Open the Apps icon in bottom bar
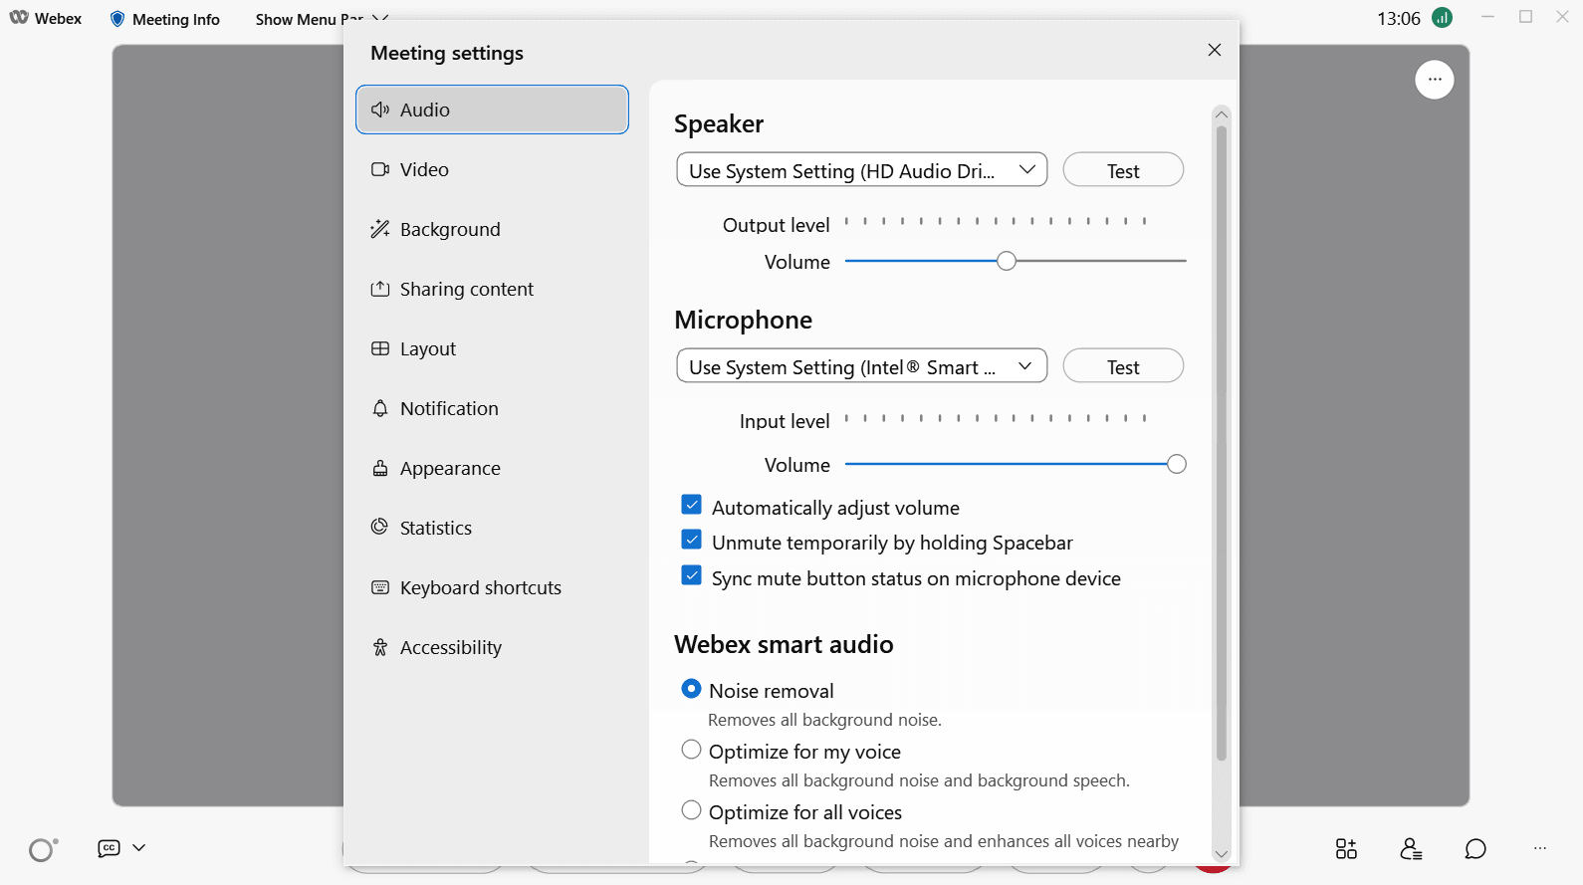1583x885 pixels. (1346, 848)
